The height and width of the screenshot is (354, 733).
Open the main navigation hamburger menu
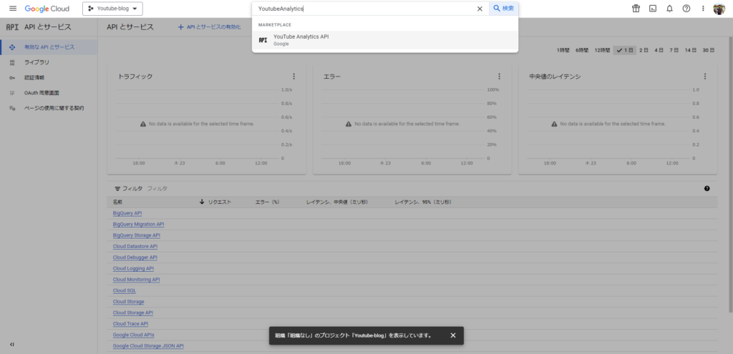[13, 9]
